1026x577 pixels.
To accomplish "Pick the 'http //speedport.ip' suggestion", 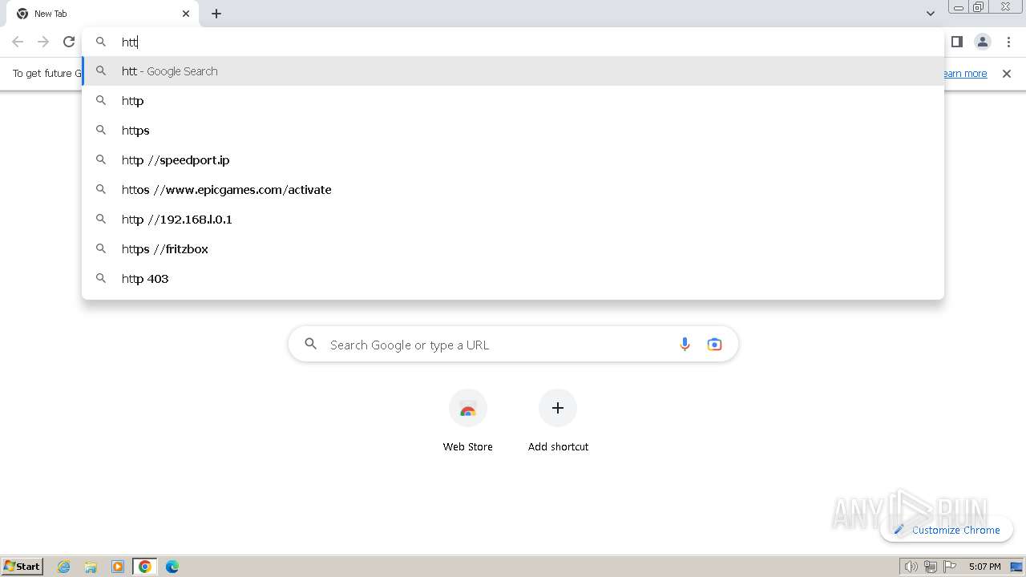I will click(x=513, y=160).
